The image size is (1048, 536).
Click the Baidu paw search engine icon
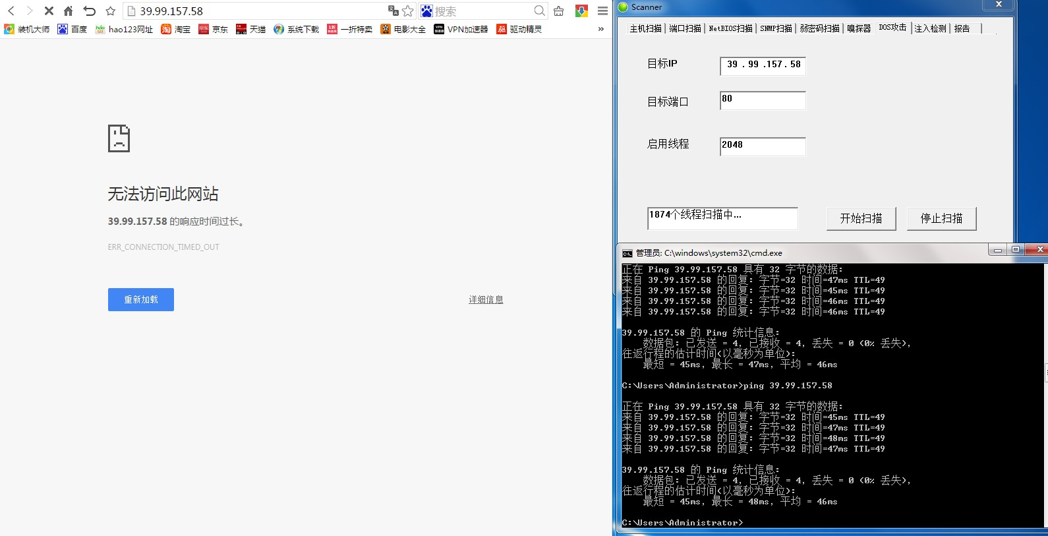(x=427, y=11)
